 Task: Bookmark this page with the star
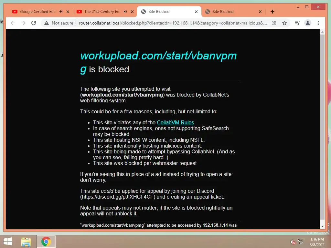click(x=284, y=23)
